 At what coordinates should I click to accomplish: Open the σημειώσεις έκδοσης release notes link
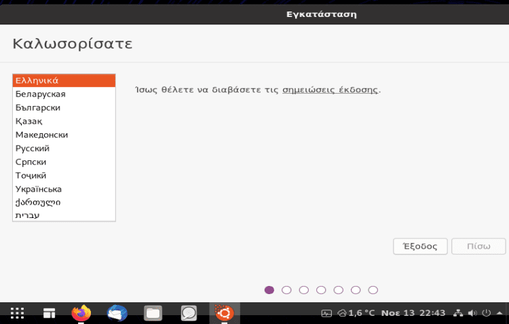point(330,90)
